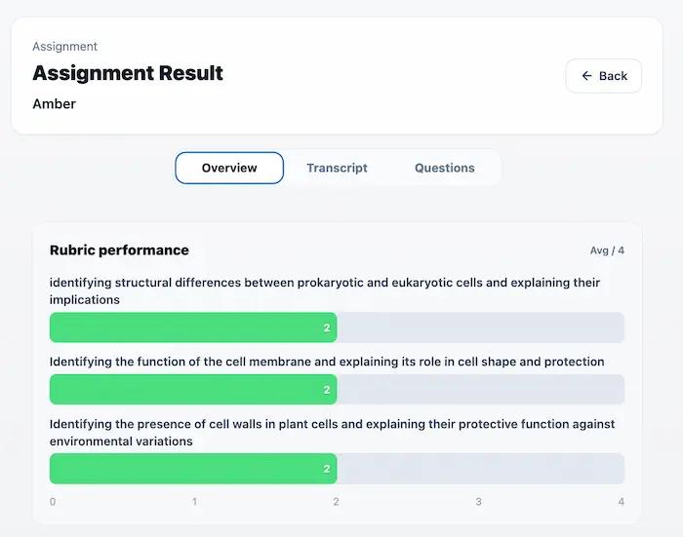Click the student name Amber
683x537 pixels.
[x=54, y=104]
